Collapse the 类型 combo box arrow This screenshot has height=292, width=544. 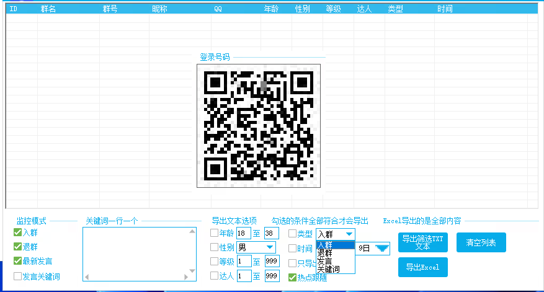click(349, 234)
